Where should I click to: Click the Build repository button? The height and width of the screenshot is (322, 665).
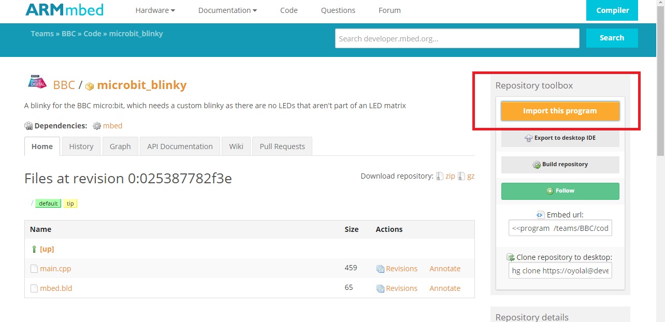point(560,164)
